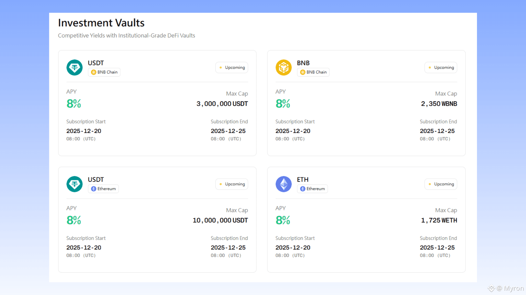
Task: Click USDT coin icon in BNB Chain vault
Action: [75, 67]
